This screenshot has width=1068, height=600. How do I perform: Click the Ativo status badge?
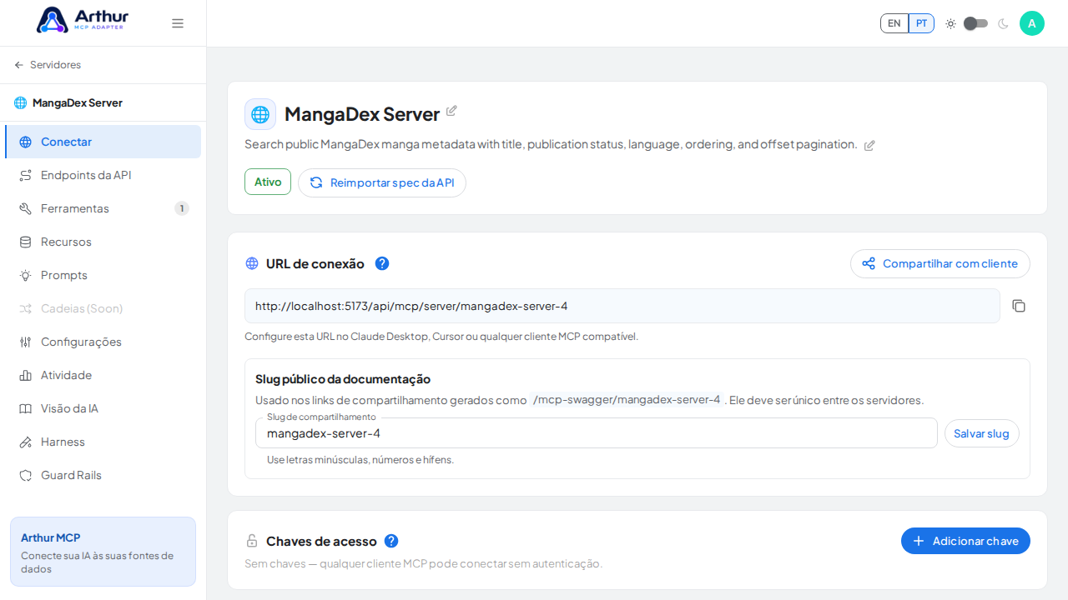[268, 182]
